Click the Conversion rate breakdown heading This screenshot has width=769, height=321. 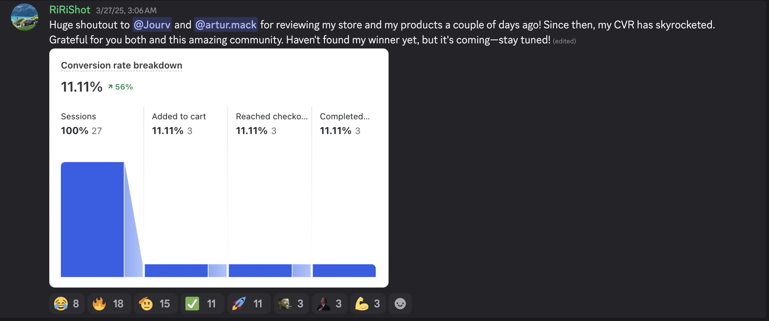(121, 65)
